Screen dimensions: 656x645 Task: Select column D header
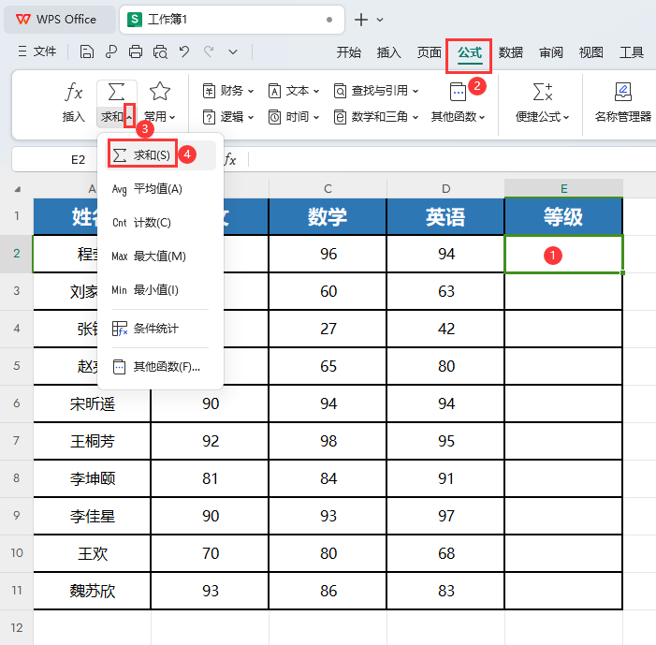446,188
